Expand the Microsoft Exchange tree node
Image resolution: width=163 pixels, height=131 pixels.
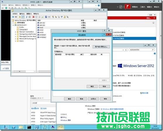click(15, 39)
